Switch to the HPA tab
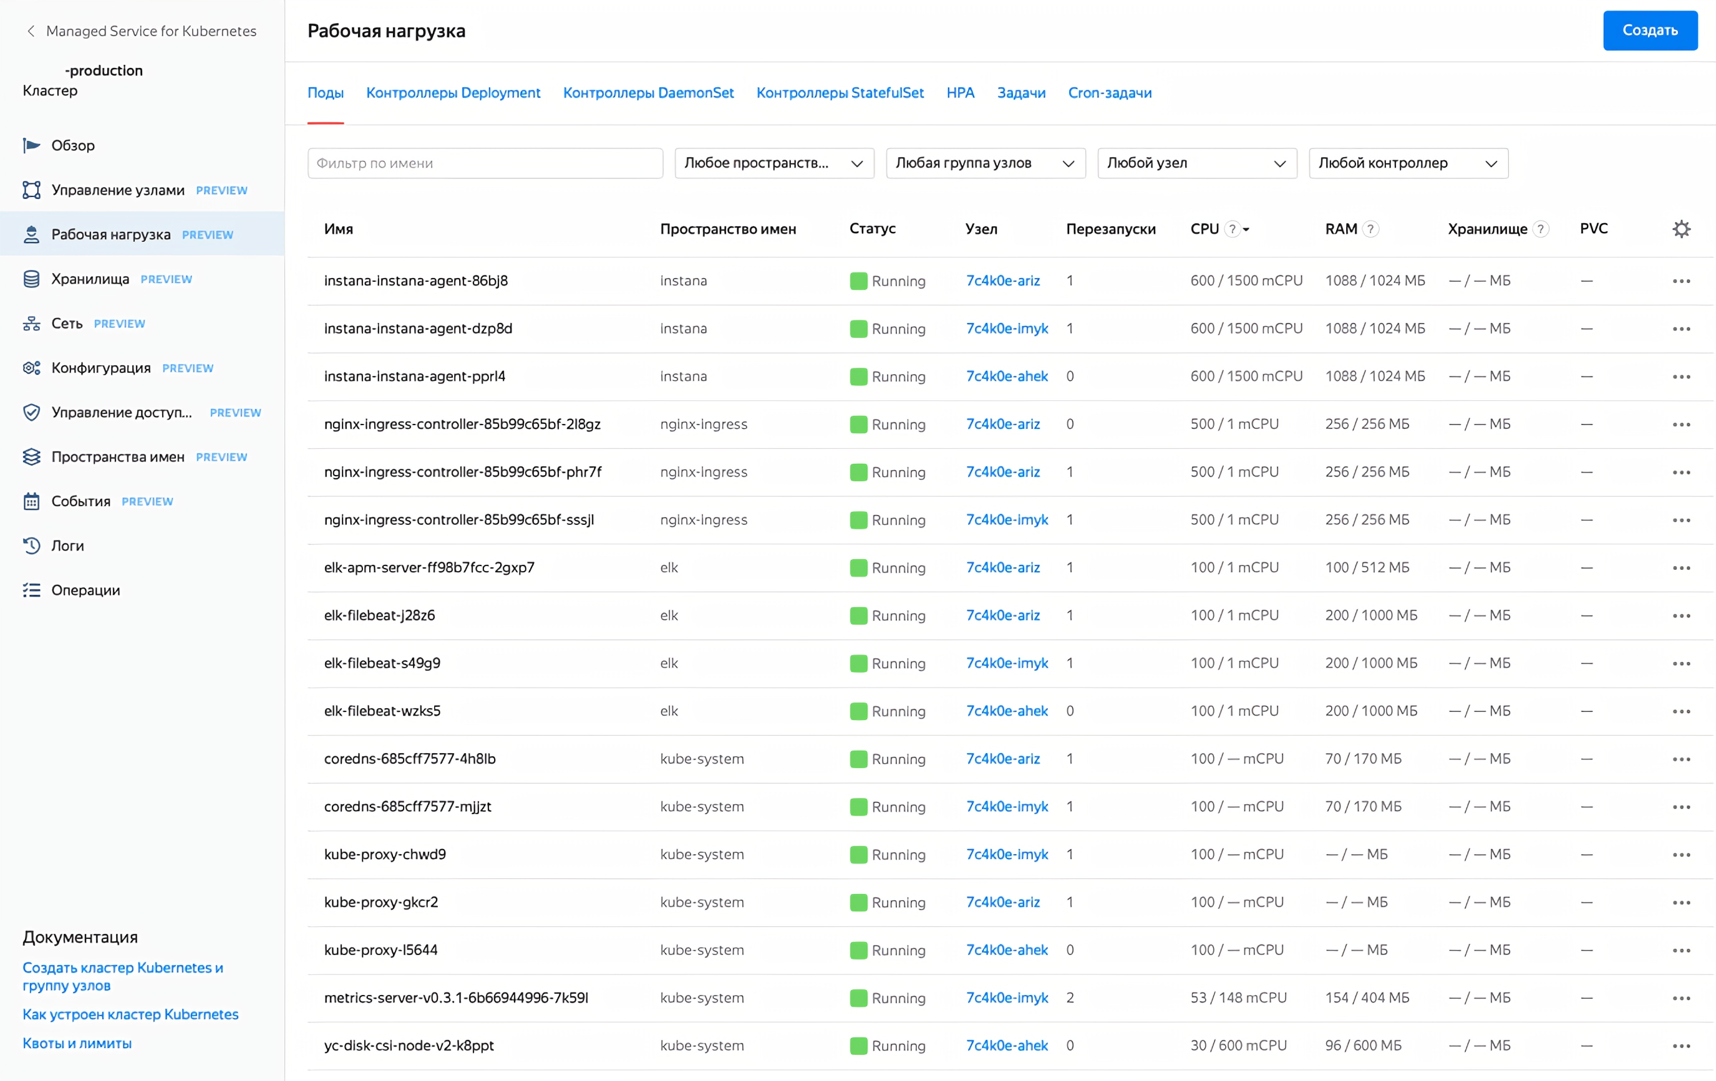1716x1081 pixels. pos(961,92)
